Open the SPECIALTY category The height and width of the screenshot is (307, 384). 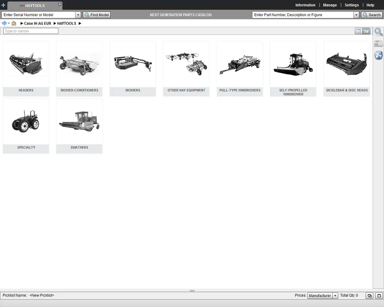coord(26,126)
